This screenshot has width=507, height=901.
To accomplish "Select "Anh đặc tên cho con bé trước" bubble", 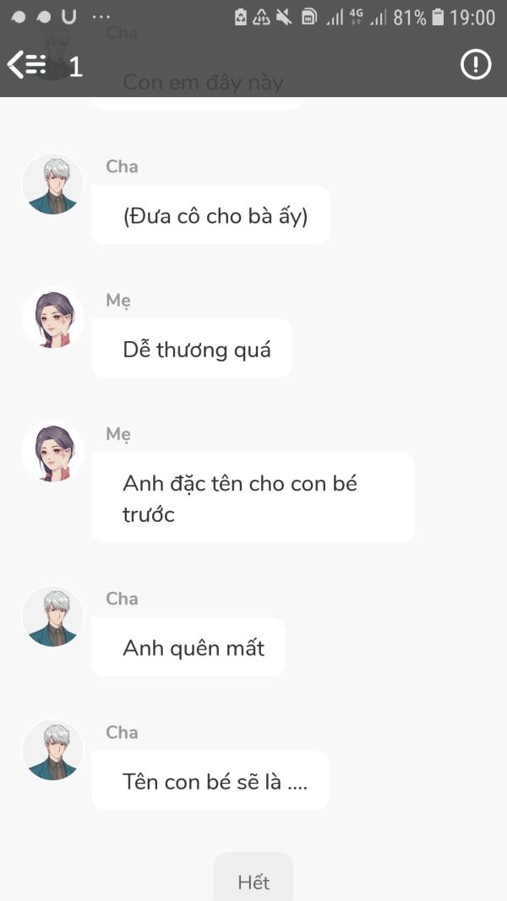I will point(253,497).
